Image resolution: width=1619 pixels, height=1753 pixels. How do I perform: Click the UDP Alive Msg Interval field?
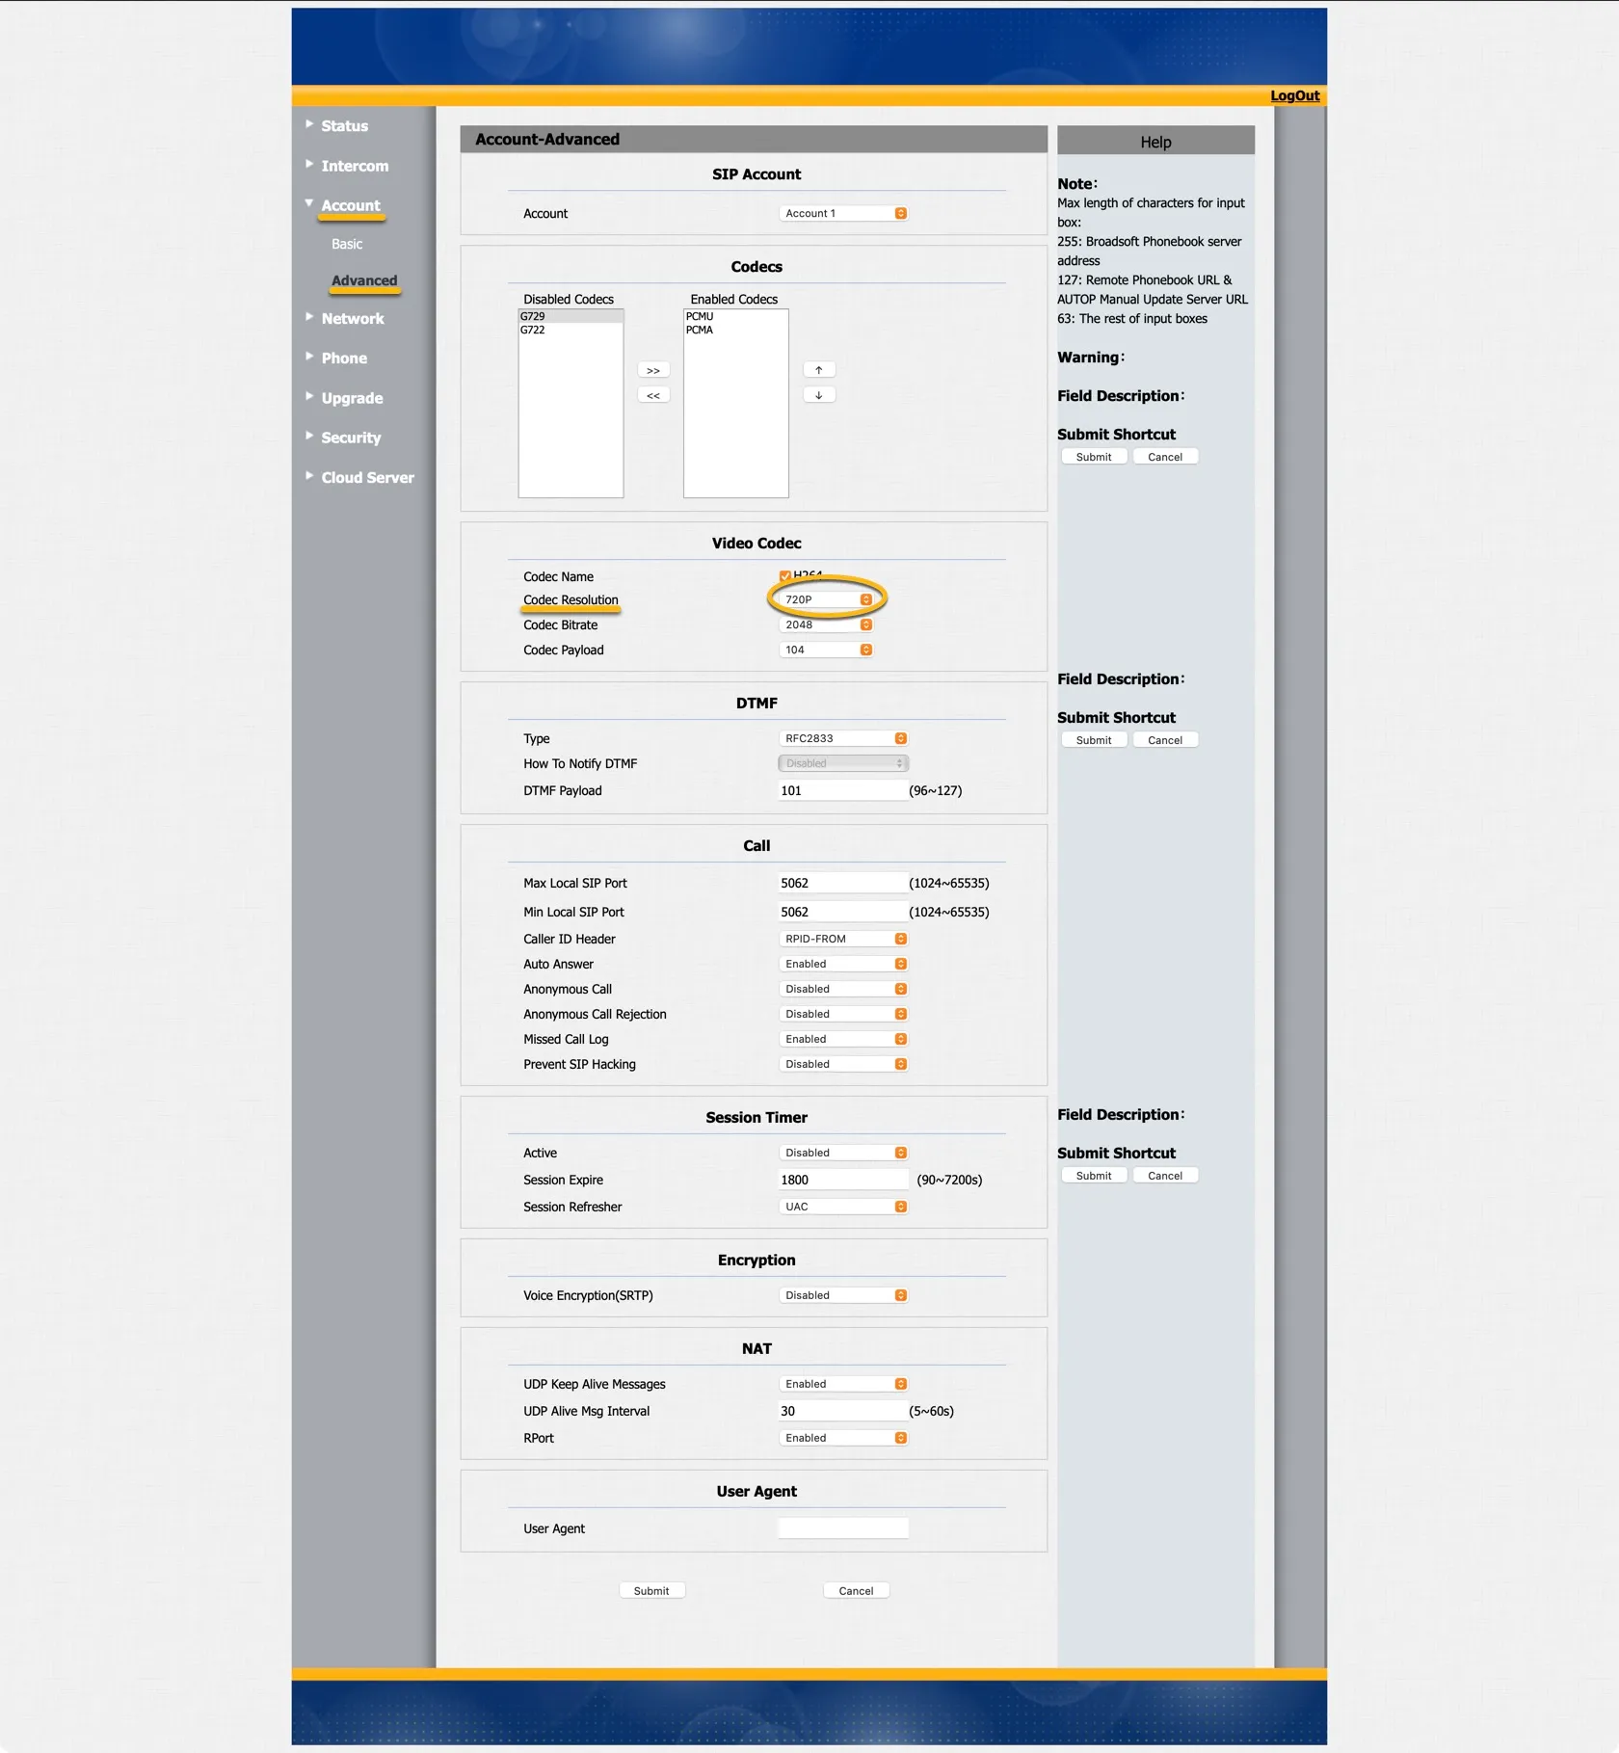tap(842, 1411)
